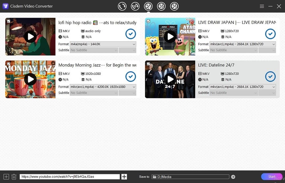Click checkmark circle for lofi hip hop radio
Screen dimensions: 285x183
[131, 34]
